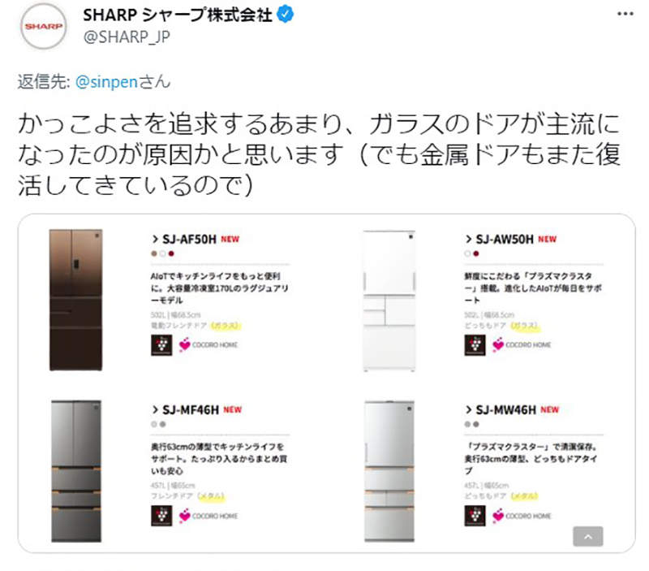This screenshot has height=571, width=649.
Task: Click the scroll-to-top arrow button
Action: [x=587, y=537]
